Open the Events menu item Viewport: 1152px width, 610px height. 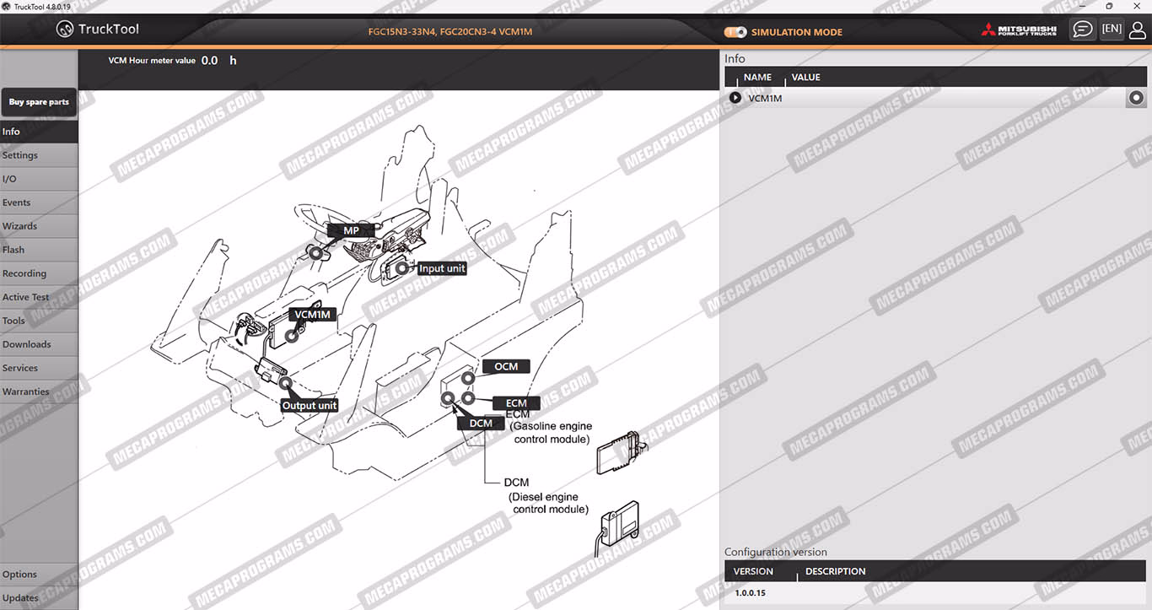click(39, 202)
